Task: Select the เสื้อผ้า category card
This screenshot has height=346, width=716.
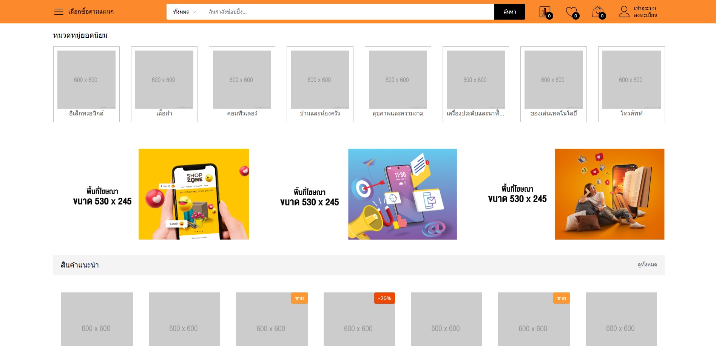Action: [164, 84]
